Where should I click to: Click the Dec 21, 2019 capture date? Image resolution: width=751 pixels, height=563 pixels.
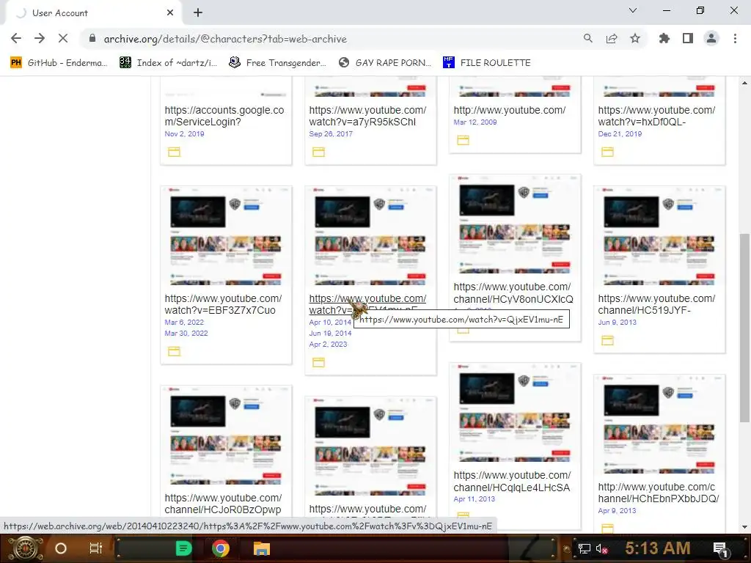click(x=620, y=134)
